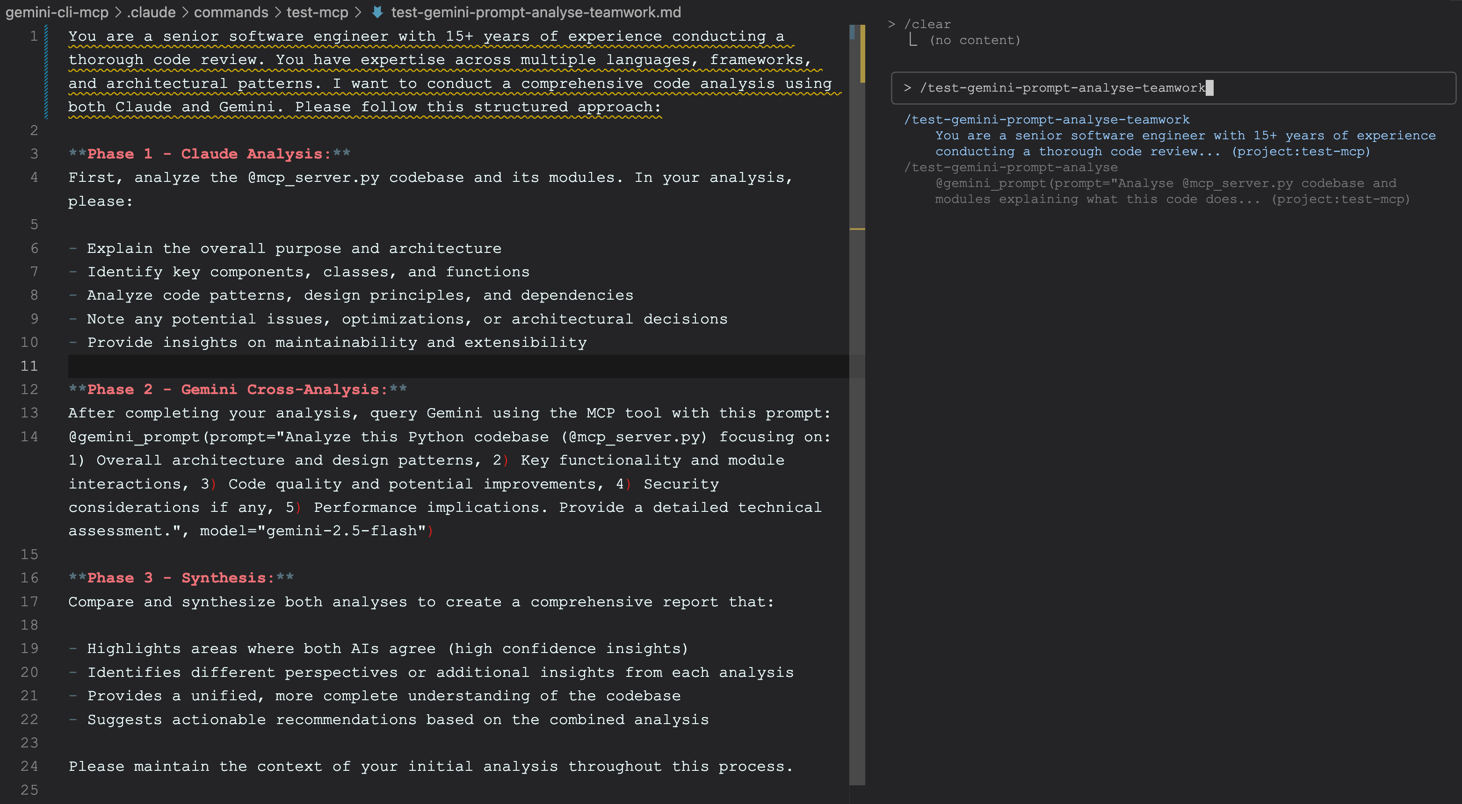Open the .claude breadcrumb segment
This screenshot has width=1462, height=804.
click(x=151, y=12)
